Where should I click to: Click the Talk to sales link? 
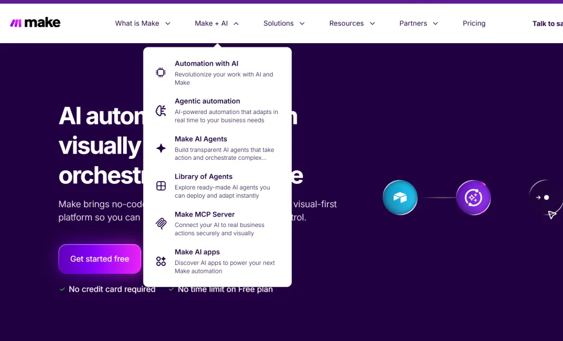547,23
